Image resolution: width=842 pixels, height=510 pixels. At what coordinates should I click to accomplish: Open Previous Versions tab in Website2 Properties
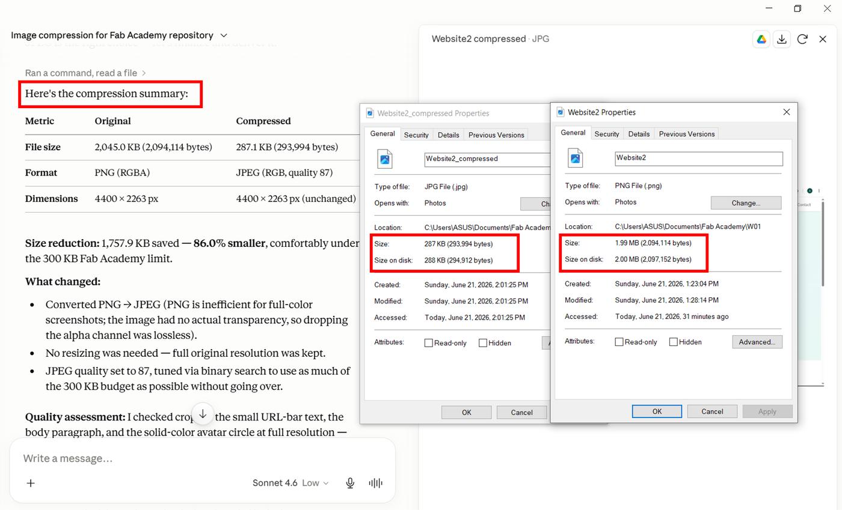point(686,134)
